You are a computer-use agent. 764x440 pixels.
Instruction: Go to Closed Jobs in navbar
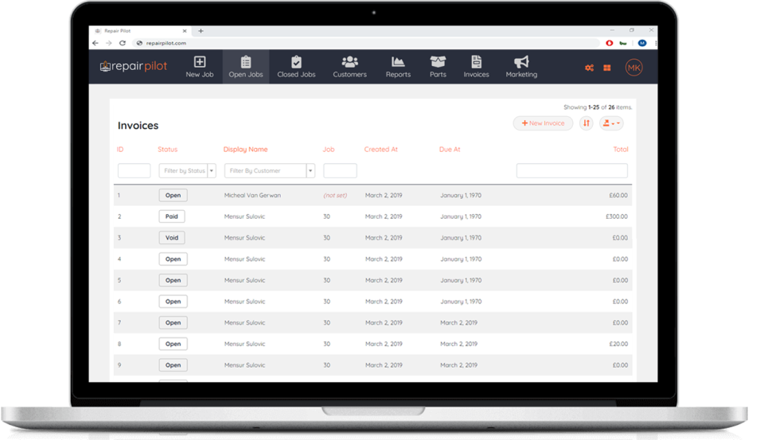point(296,67)
